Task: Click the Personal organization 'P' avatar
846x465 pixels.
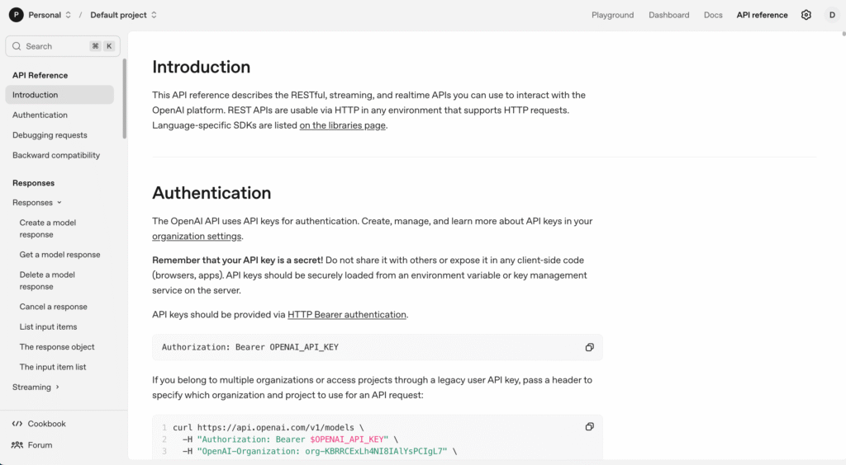Action: [x=17, y=15]
